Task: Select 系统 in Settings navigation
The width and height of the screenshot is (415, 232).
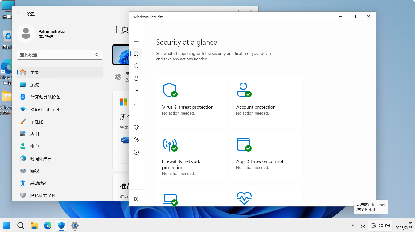Action: (35, 85)
